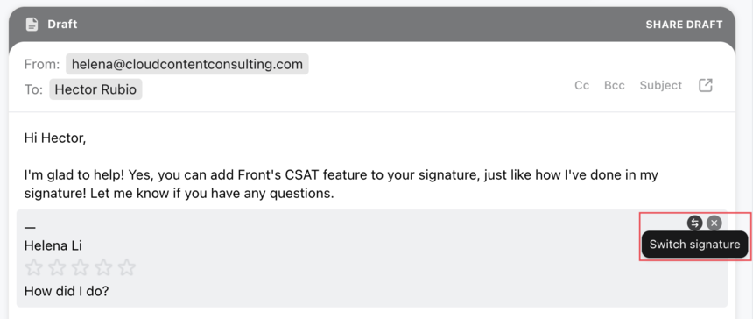Place cursor in 'Hi Hector,' line
753x319 pixels.
click(x=55, y=138)
